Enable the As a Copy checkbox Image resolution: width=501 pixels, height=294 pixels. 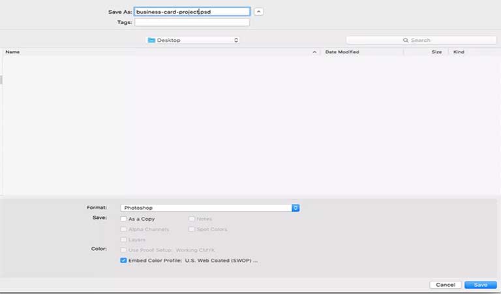point(124,219)
